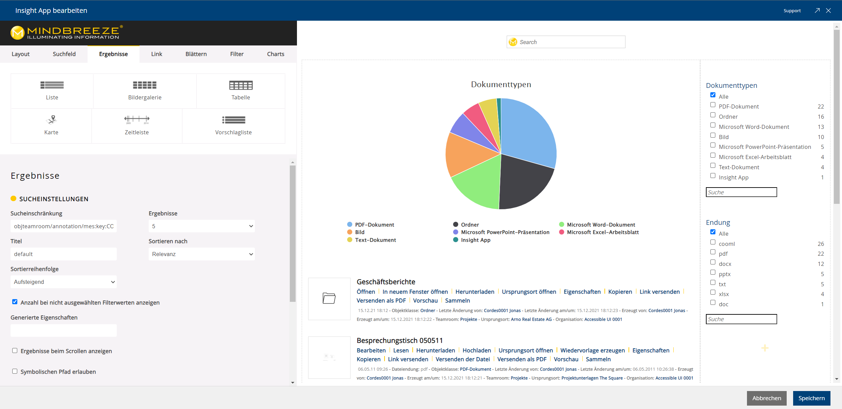Toggle the Anzahl bei nicht ausgewählten Filterwerten checkbox
842x409 pixels.
(x=14, y=302)
